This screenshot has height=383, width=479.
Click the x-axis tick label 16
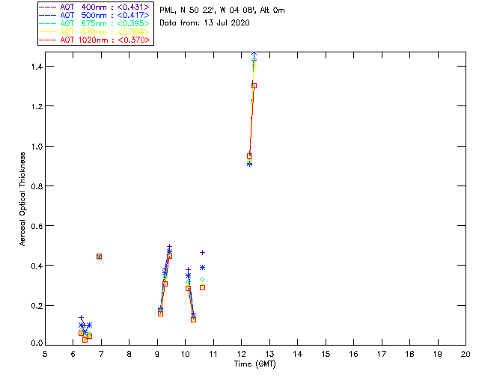[x=354, y=354]
